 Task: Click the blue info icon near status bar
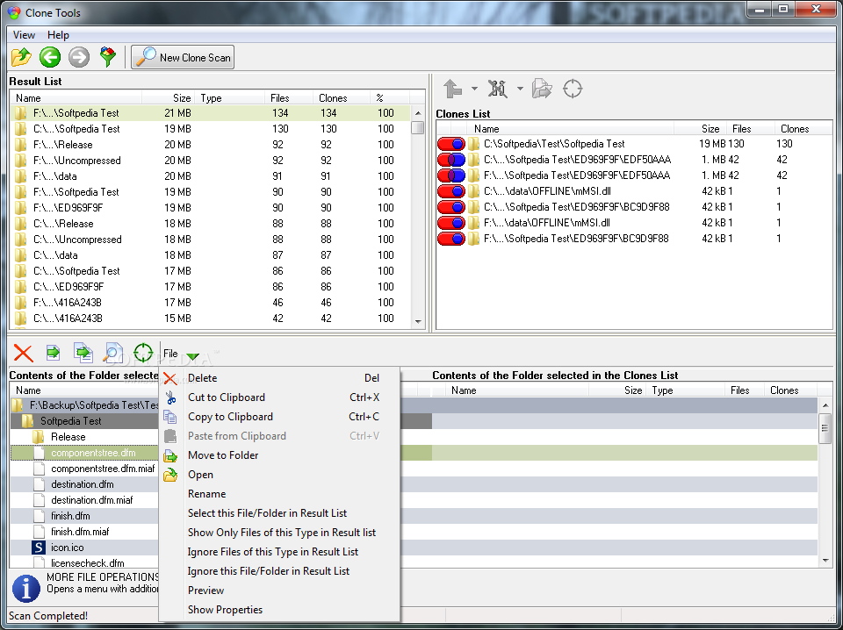[25, 588]
